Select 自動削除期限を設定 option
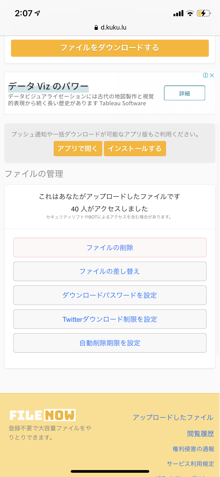 coord(110,343)
